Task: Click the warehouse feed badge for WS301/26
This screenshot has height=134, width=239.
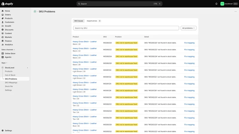Action: pos(126,91)
